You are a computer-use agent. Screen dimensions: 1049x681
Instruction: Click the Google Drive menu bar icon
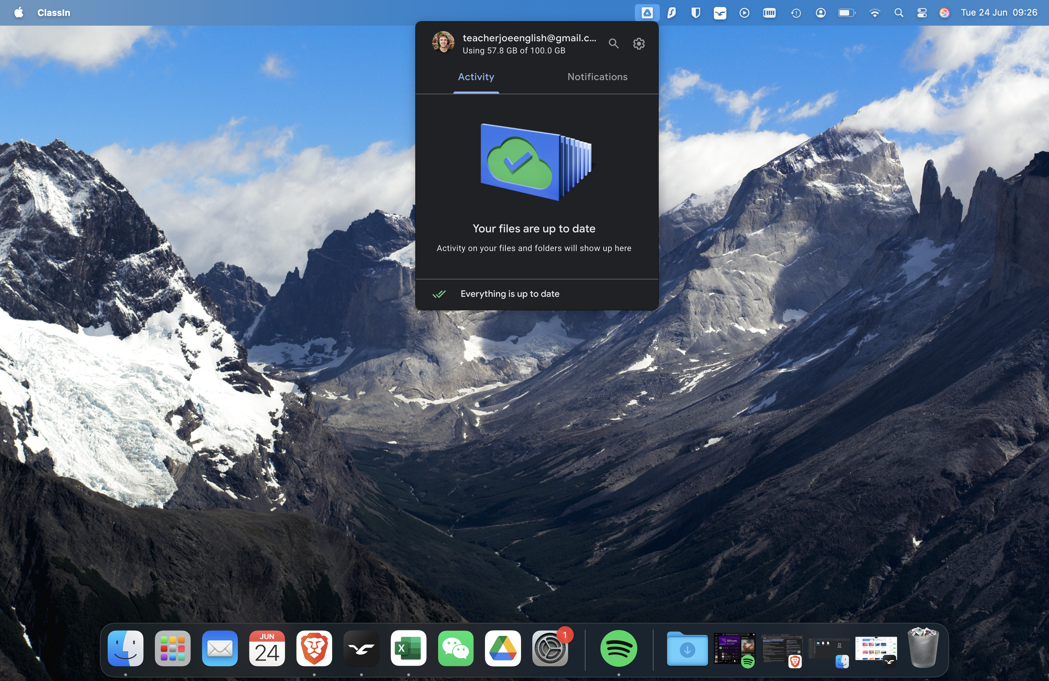pyautogui.click(x=647, y=13)
